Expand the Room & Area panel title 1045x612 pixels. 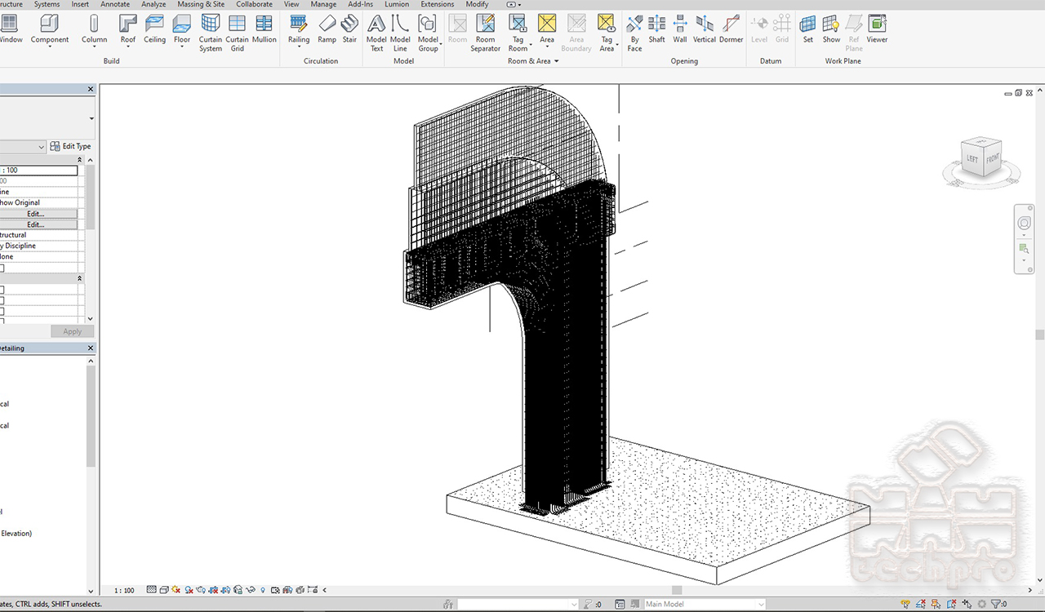point(533,60)
